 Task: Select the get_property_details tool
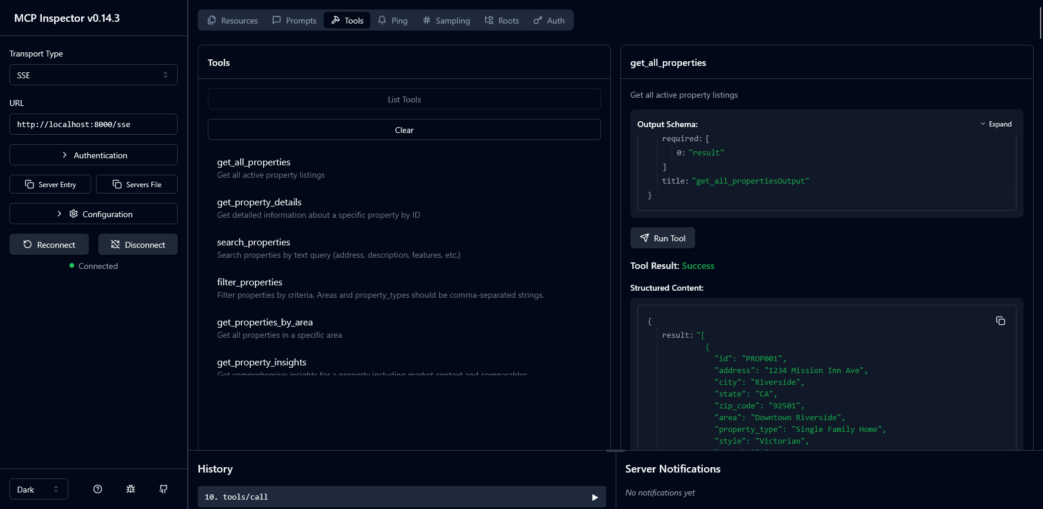click(404, 208)
